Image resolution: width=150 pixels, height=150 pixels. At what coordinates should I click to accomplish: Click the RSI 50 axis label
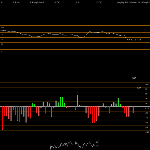[x=2, y=39]
